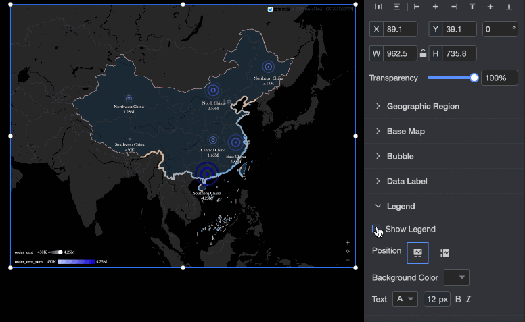Image resolution: width=525 pixels, height=322 pixels.
Task: Toggle the Show Legend checkbox
Action: [x=376, y=229]
